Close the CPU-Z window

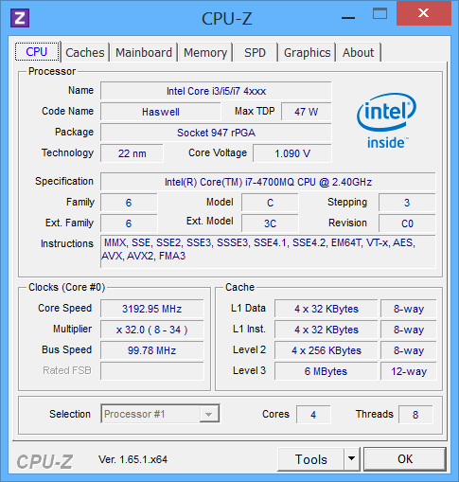click(x=424, y=13)
